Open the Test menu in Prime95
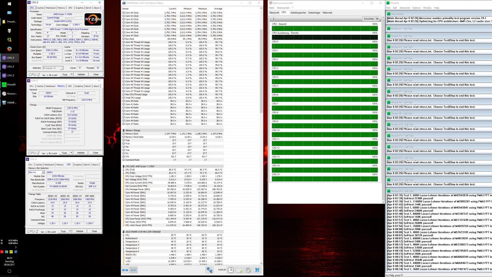The image size is (492, 277). pos(388,8)
